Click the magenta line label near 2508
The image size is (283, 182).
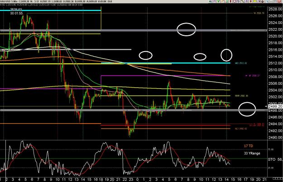point(253,76)
